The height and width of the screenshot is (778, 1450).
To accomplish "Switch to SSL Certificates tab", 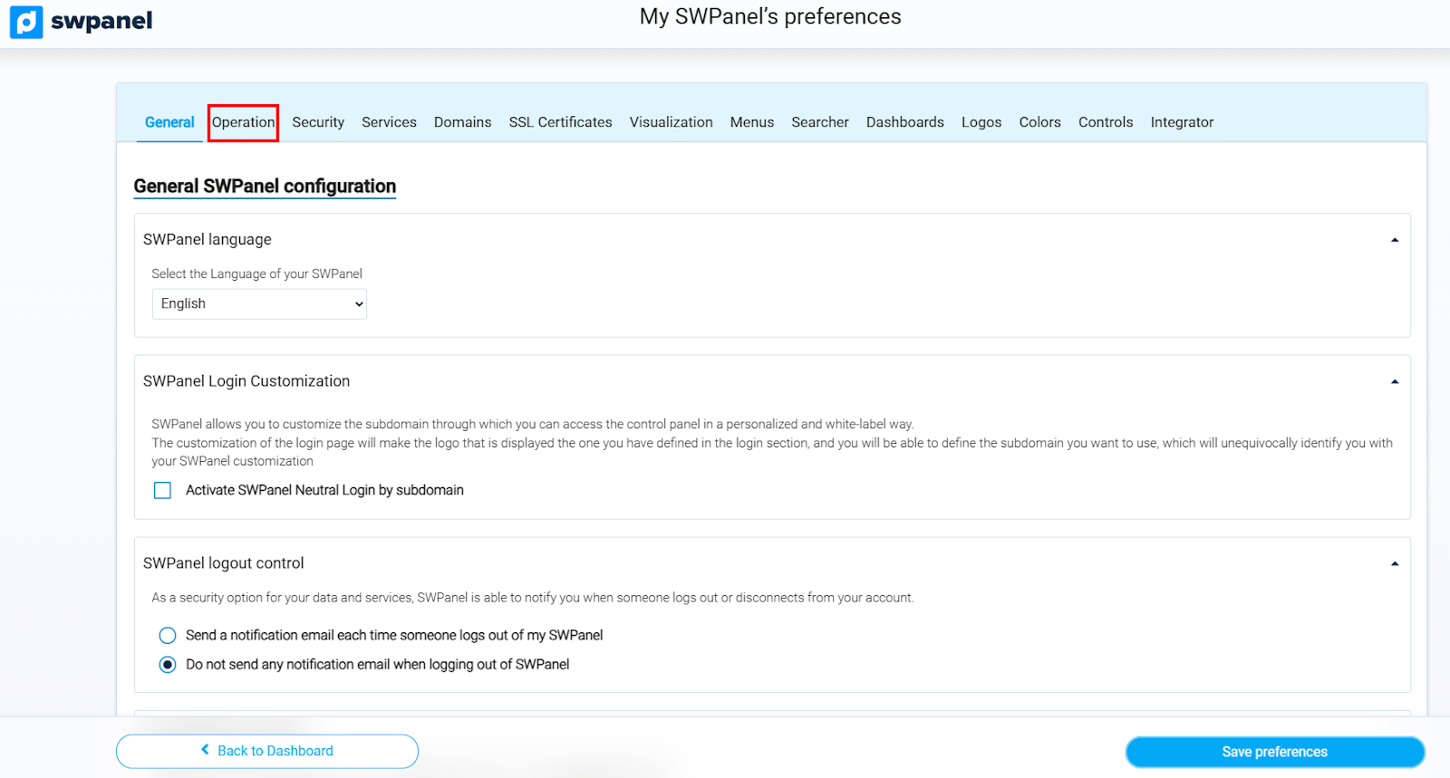I will (560, 122).
